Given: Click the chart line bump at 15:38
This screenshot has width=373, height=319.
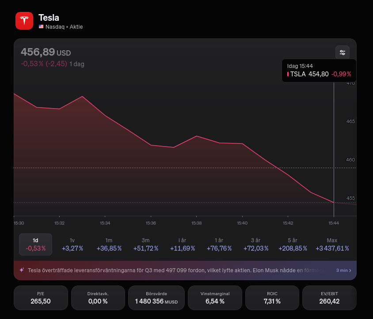Looking at the screenshot, I should click(197, 136).
